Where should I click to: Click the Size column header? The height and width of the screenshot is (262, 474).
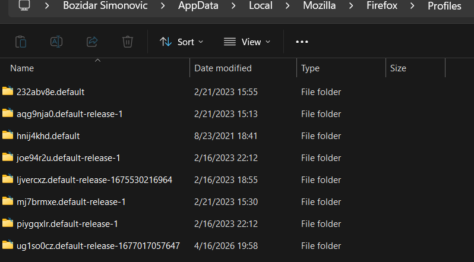point(398,68)
